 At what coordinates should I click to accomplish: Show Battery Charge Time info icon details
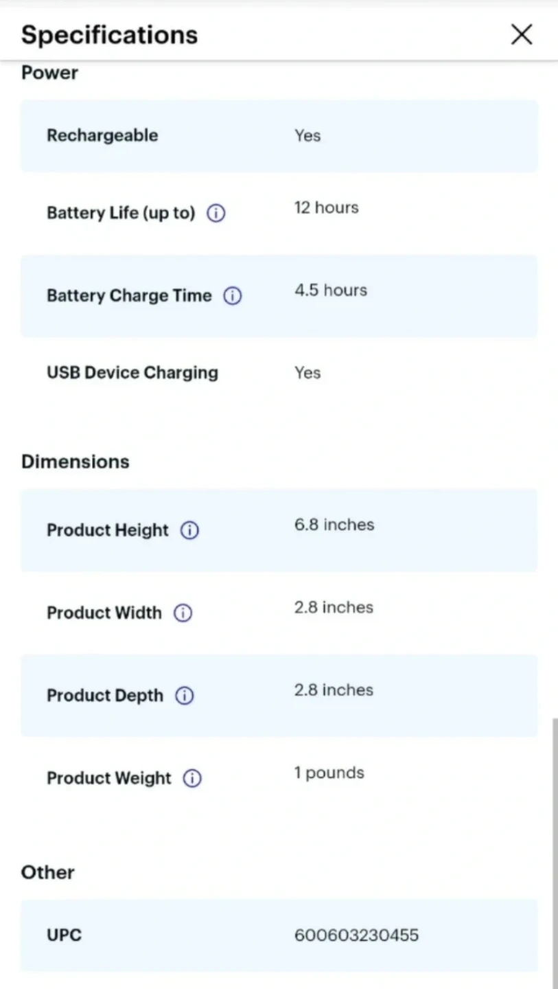[233, 296]
